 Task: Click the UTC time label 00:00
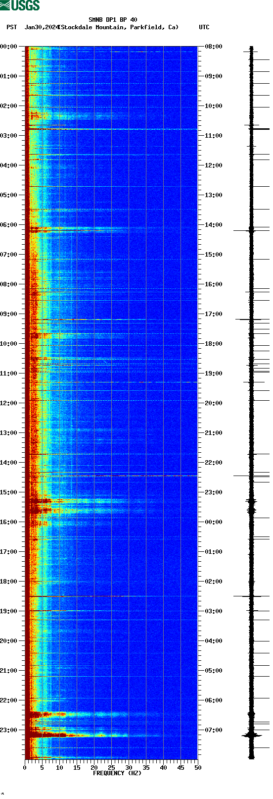tap(214, 522)
